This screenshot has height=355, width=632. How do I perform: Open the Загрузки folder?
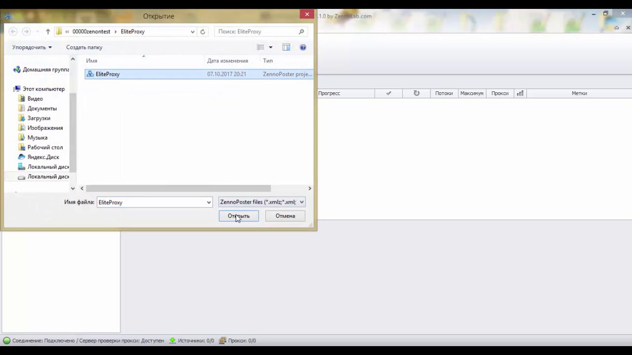[x=34, y=118]
